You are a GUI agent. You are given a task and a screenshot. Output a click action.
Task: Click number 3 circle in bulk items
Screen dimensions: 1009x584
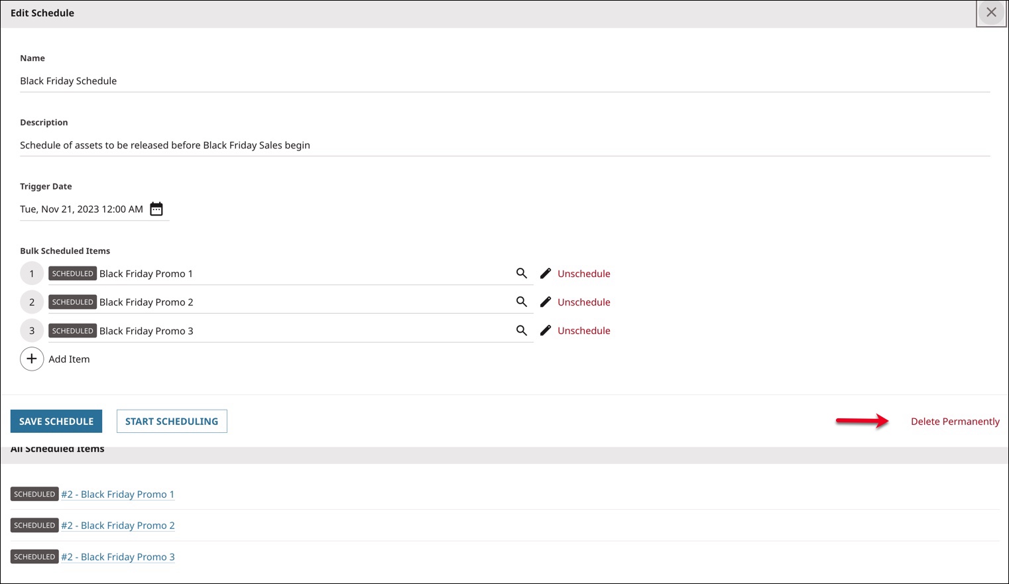pyautogui.click(x=32, y=331)
